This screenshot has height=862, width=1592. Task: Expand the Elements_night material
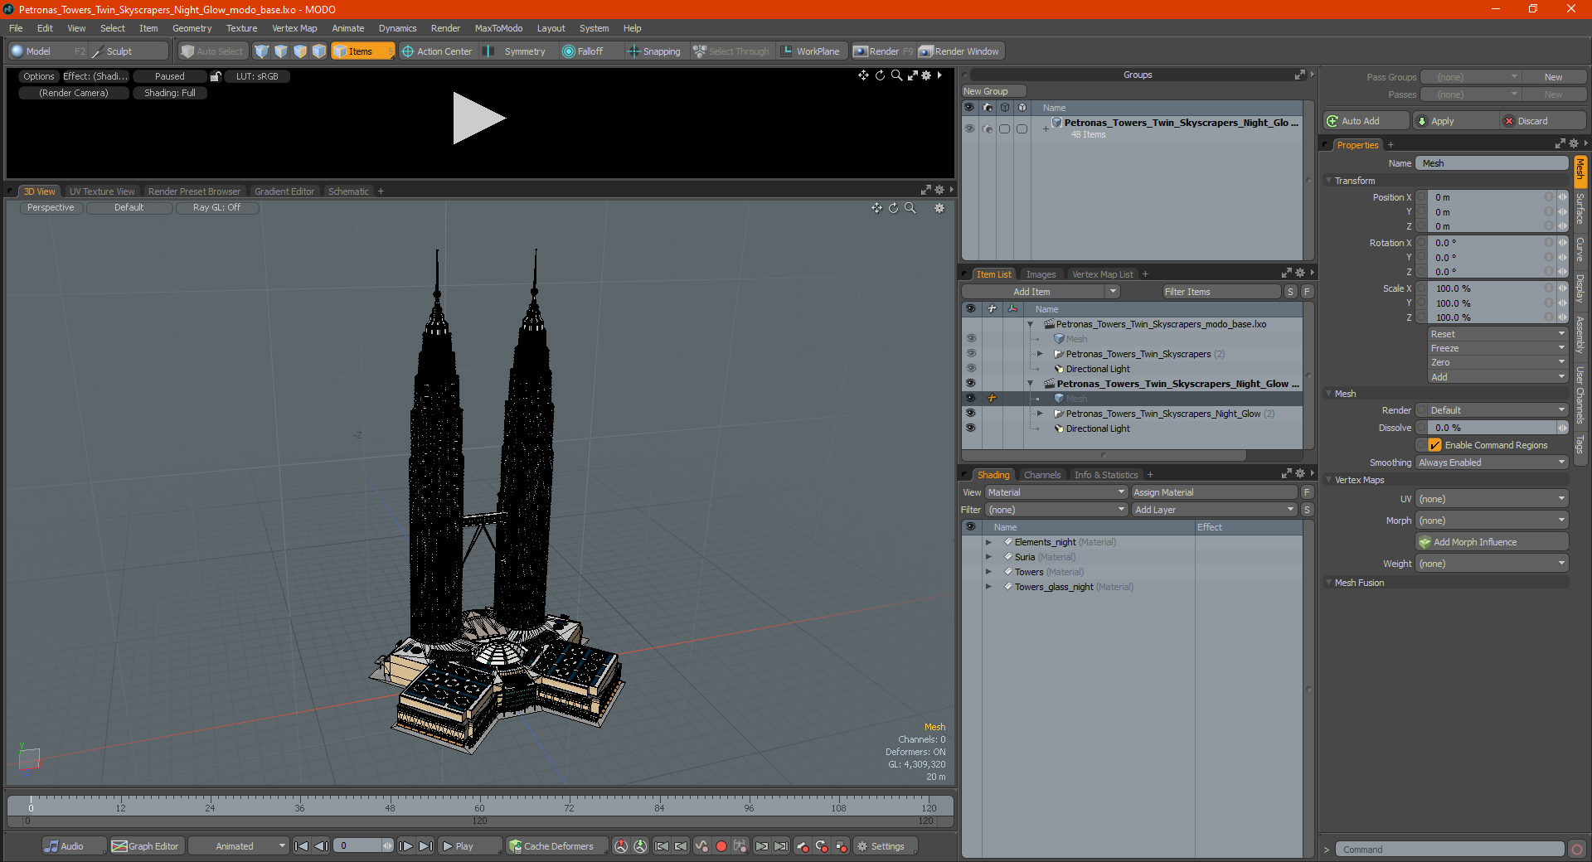click(988, 542)
